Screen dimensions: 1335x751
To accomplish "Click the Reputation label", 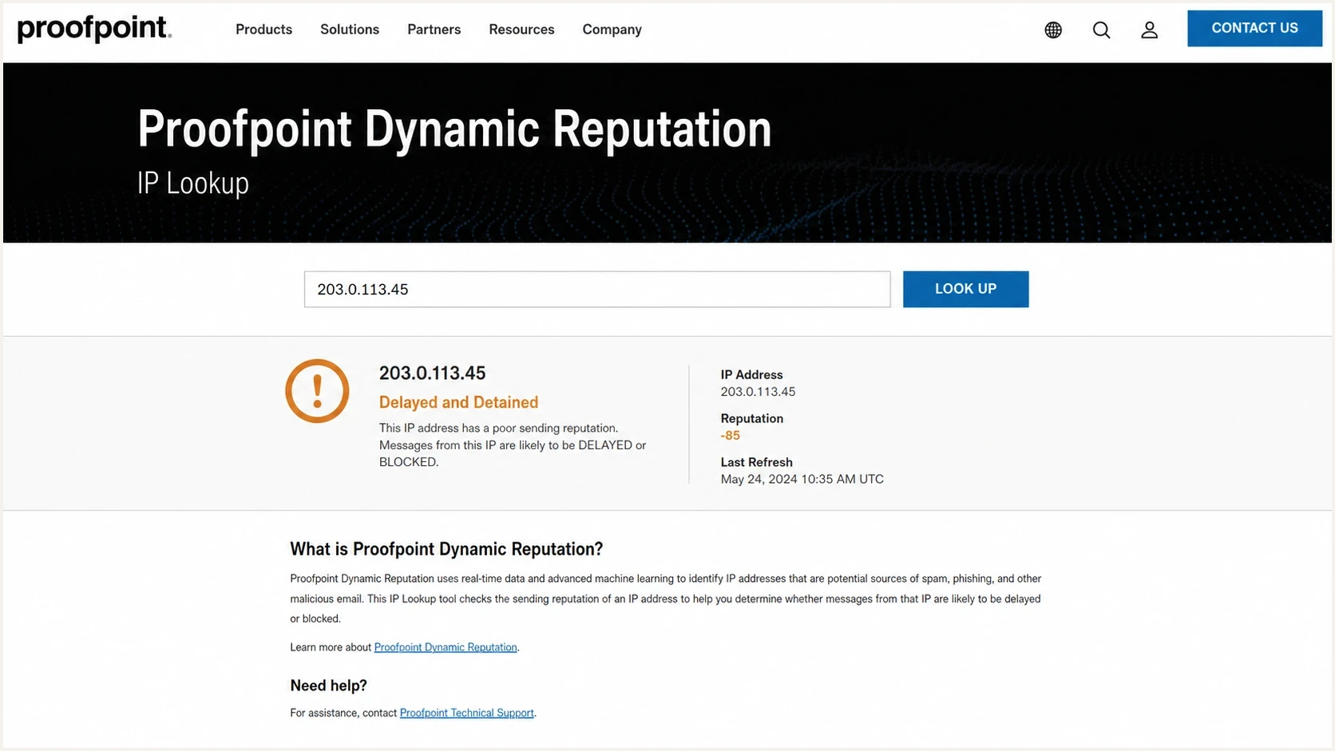I will pyautogui.click(x=751, y=418).
